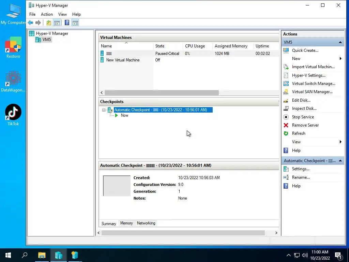The image size is (349, 262).
Task: Click the Virtual Machines horizontal scrollbar
Action: (x=162, y=92)
